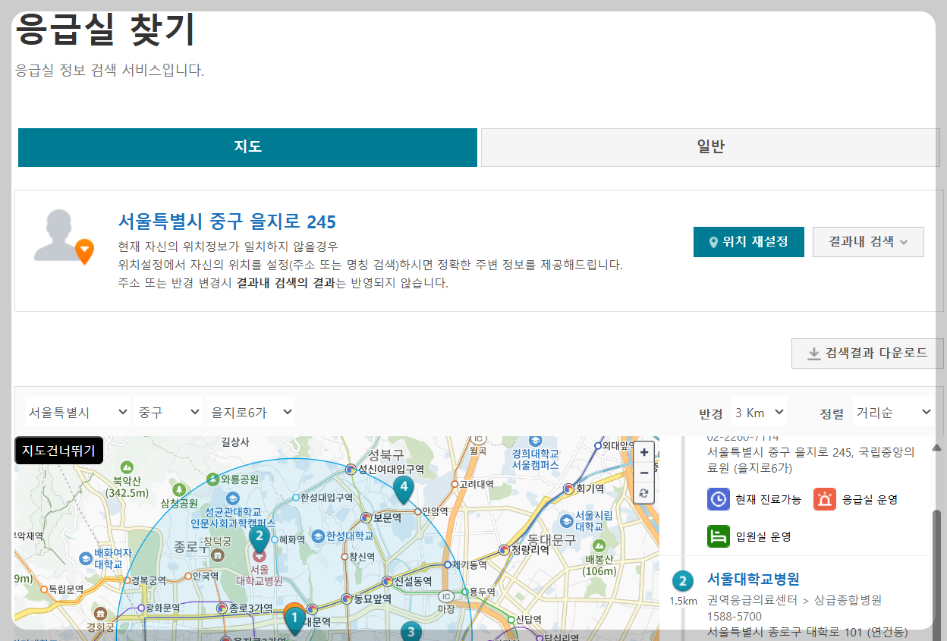947x641 pixels.
Task: Click the map refresh icon
Action: click(643, 493)
